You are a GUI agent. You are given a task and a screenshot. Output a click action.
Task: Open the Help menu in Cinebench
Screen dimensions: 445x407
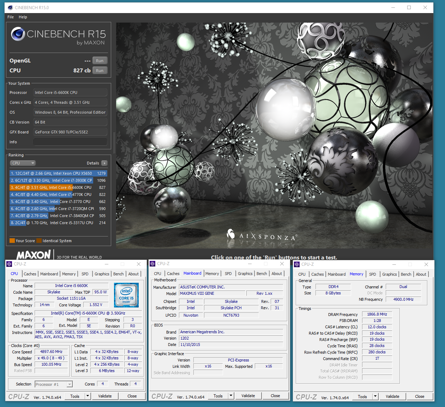tap(23, 17)
